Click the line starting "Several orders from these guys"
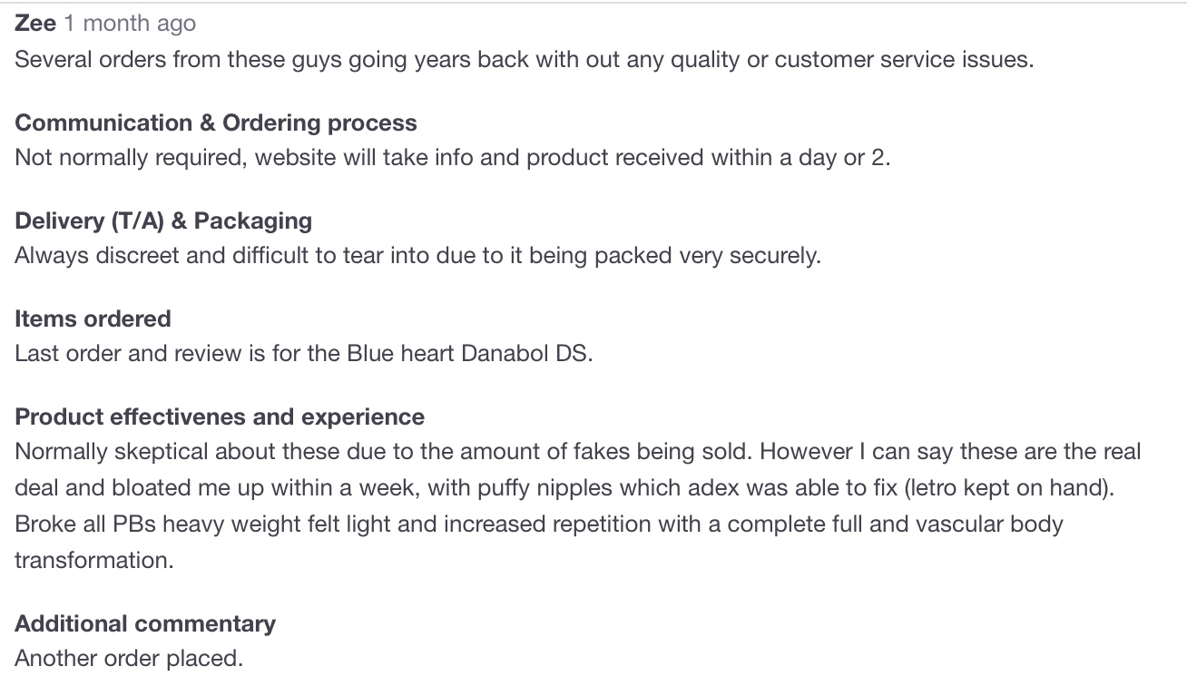Viewport: 1187px width, 686px height. 524,60
